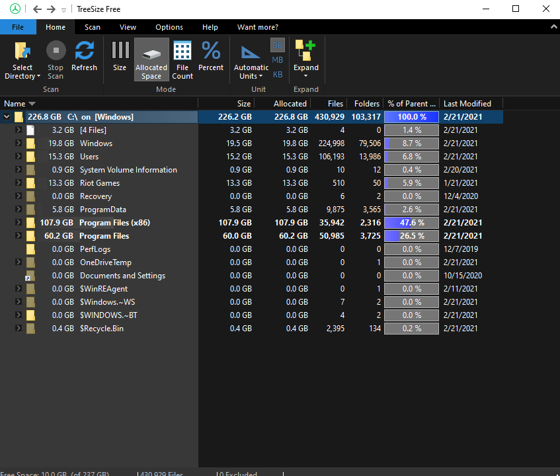Click the System Volume Information folder icon
This screenshot has width=560, height=476.
[x=30, y=170]
